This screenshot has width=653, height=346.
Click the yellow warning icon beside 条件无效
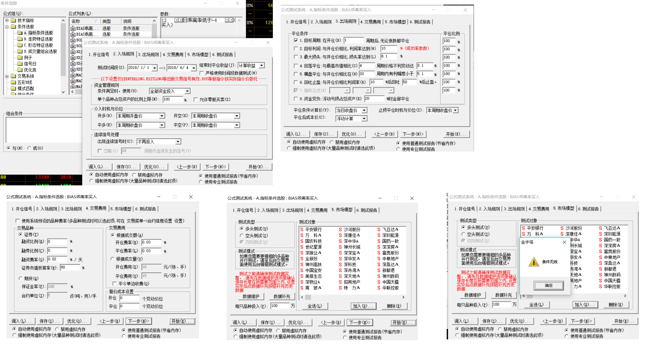534,262
